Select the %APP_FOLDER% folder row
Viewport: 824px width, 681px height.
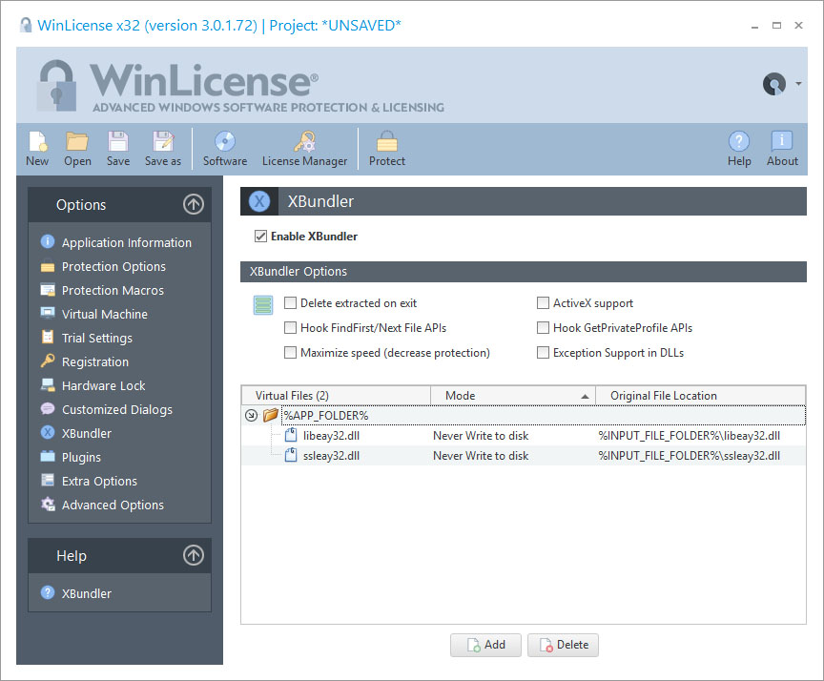pos(524,416)
